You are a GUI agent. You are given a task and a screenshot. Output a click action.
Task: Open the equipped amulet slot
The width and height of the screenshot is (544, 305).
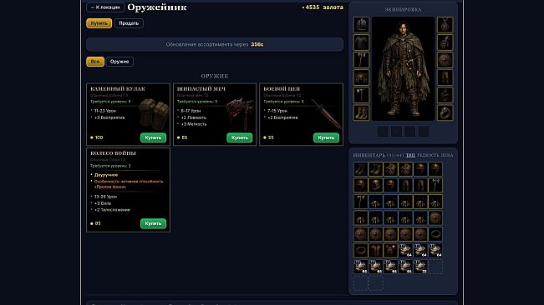pos(445,25)
